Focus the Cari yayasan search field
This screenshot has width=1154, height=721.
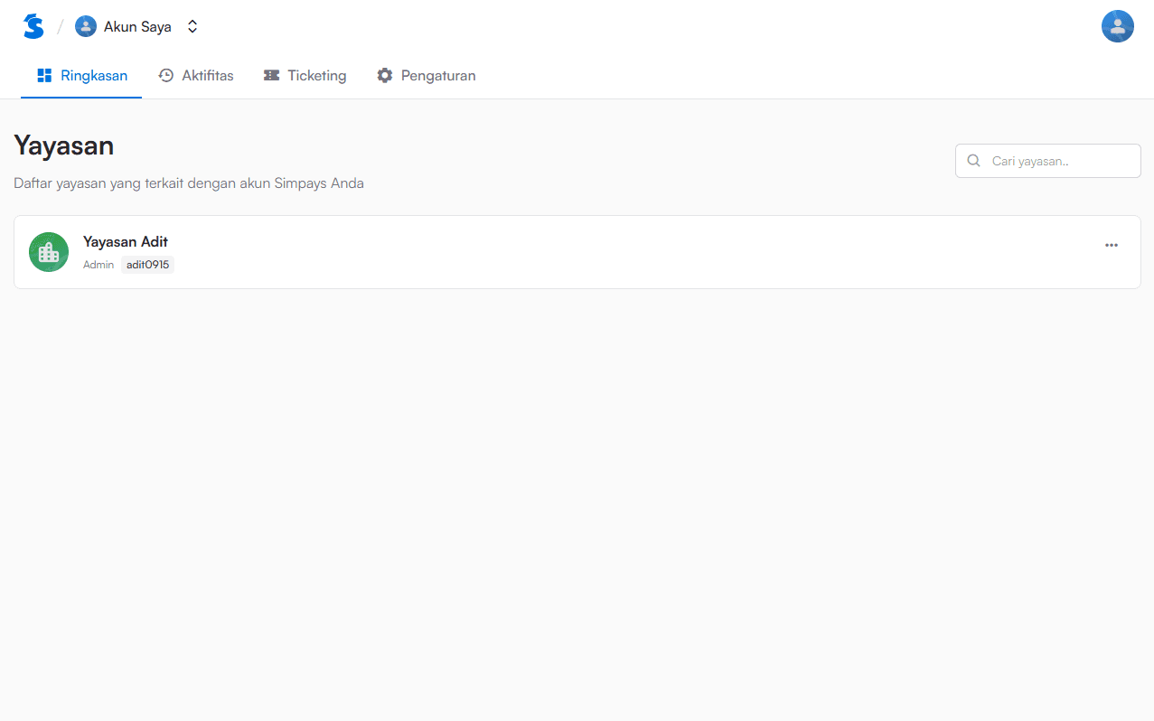pyautogui.click(x=1057, y=161)
